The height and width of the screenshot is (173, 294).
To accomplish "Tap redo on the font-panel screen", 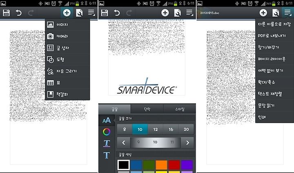I will [x=129, y=13].
